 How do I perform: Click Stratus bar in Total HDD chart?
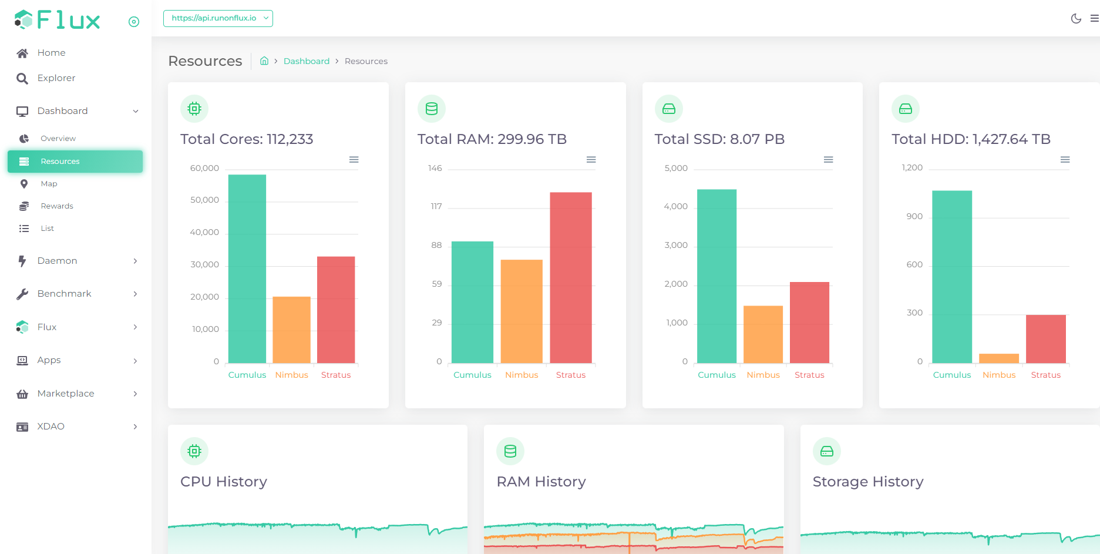click(x=1046, y=339)
